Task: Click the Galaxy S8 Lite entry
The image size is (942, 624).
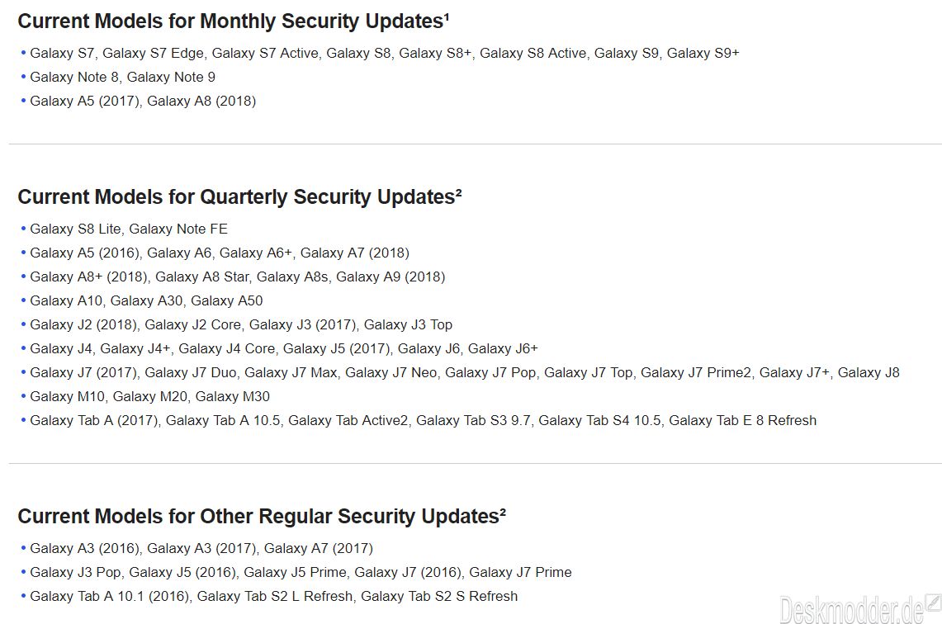Action: click(x=76, y=229)
